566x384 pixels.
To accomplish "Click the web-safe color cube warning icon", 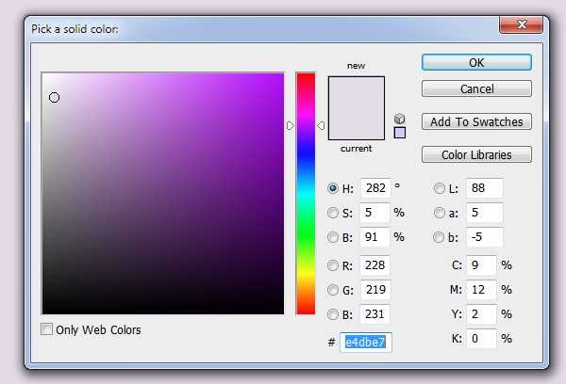I will [x=400, y=119].
